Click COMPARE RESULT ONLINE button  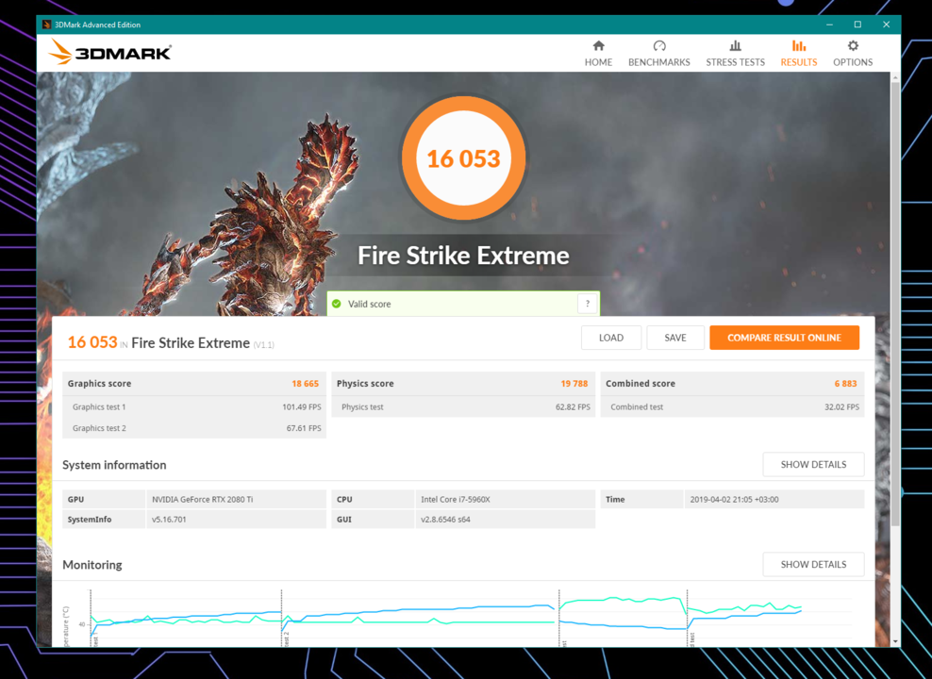pos(785,338)
